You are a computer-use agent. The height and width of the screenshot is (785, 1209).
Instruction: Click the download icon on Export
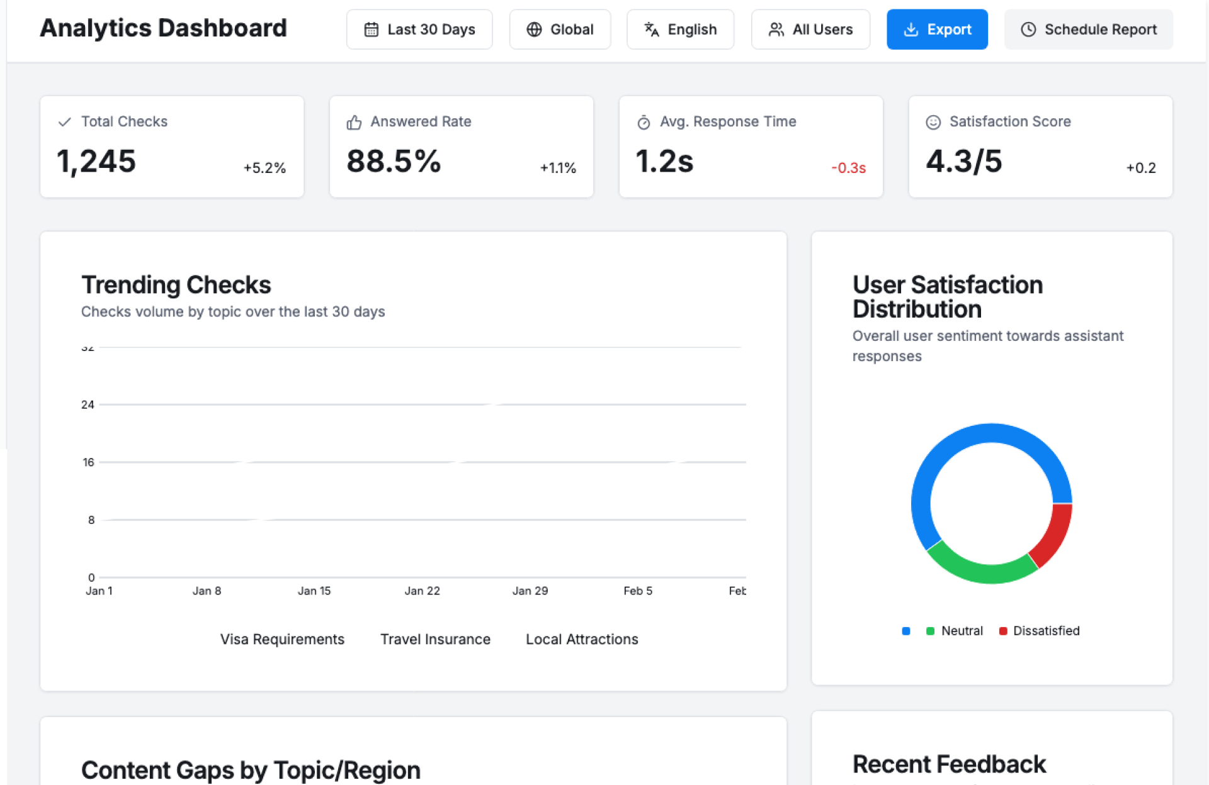[x=911, y=30]
